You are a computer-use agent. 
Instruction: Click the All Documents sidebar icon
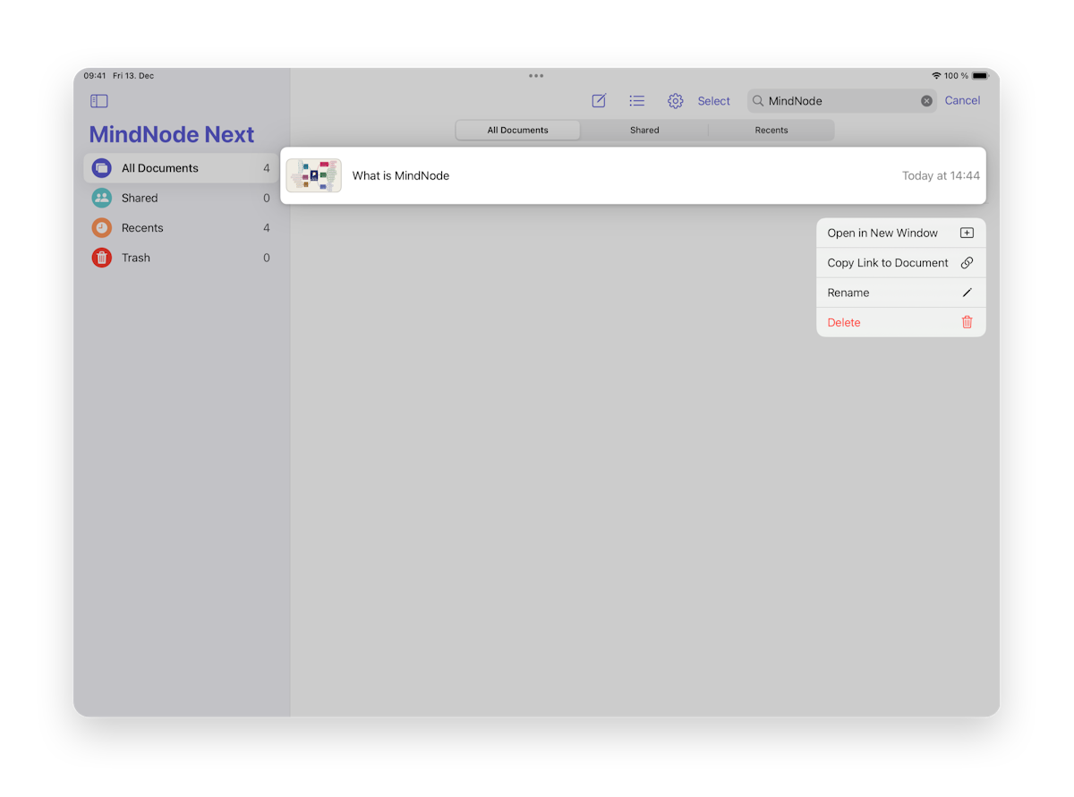pyautogui.click(x=102, y=168)
